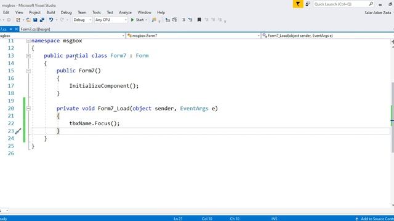Click Add to Source Control in status bar
394x221 pixels.
(x=377, y=219)
